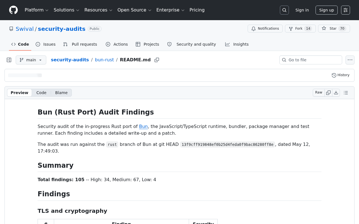Open the Pull requests tab

(x=80, y=44)
